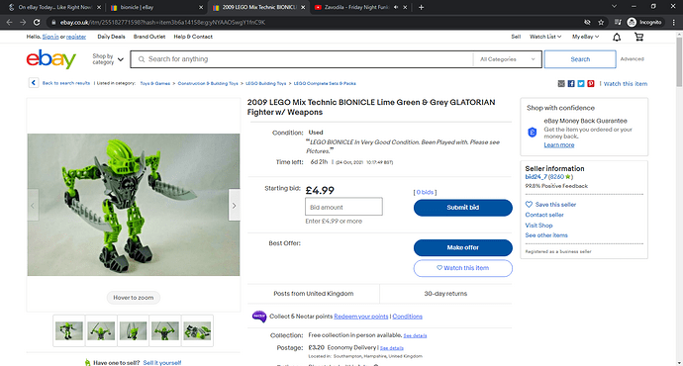Screen dimensions: 683x366
Task: Click See other items link
Action: [546, 235]
